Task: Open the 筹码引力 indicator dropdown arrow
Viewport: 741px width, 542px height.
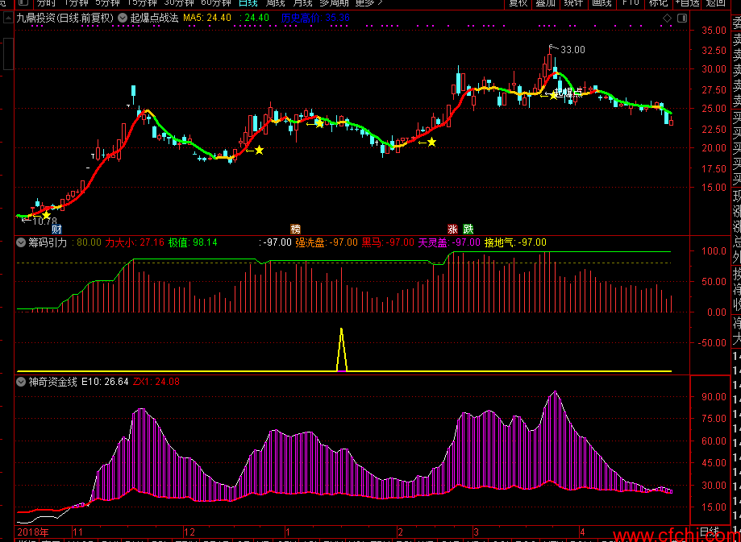Action: coord(21,242)
